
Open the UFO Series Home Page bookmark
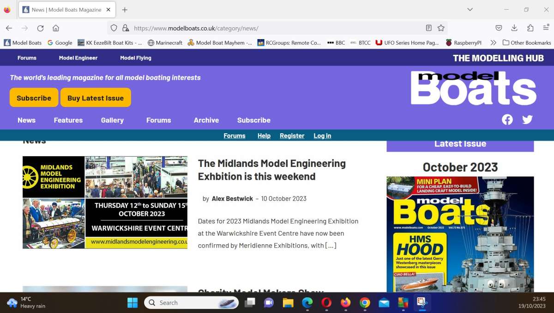click(407, 42)
